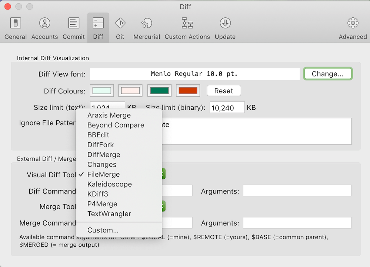Open the Git preferences pane
Screen dimensions: 370x267
120,28
